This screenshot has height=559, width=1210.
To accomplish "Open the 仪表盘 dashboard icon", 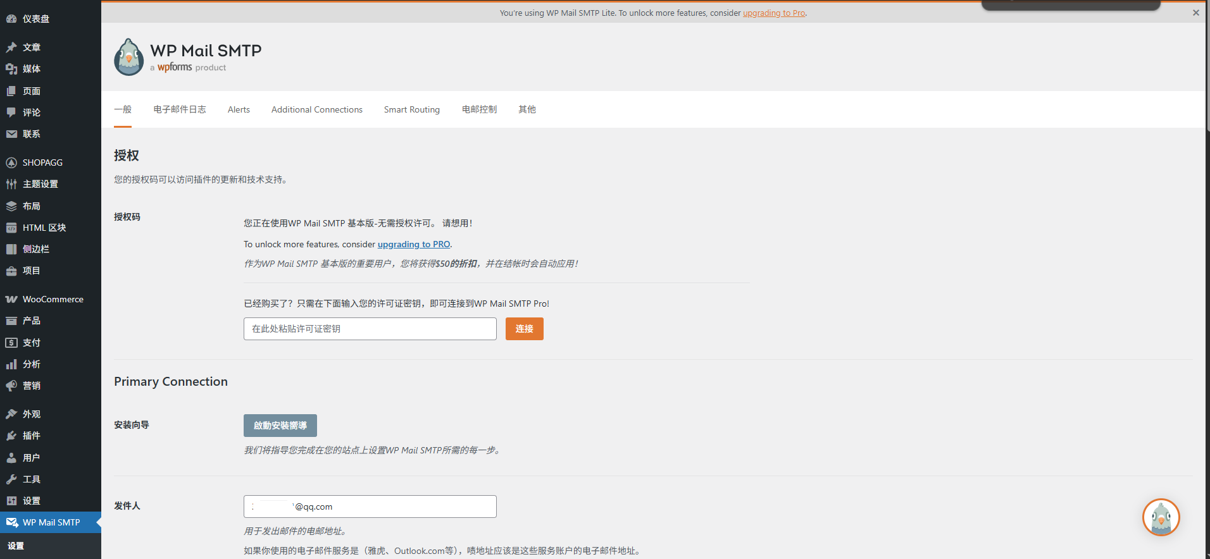I will coord(11,19).
